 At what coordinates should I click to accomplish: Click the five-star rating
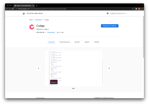click(40, 32)
